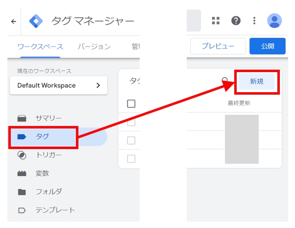Click the user account avatar
The width and height of the screenshot is (295, 228).
[274, 21]
